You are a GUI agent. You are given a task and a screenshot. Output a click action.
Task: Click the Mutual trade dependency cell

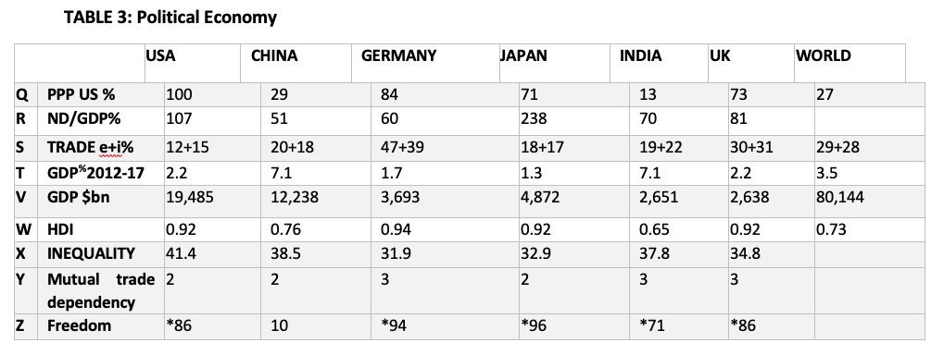(101, 290)
